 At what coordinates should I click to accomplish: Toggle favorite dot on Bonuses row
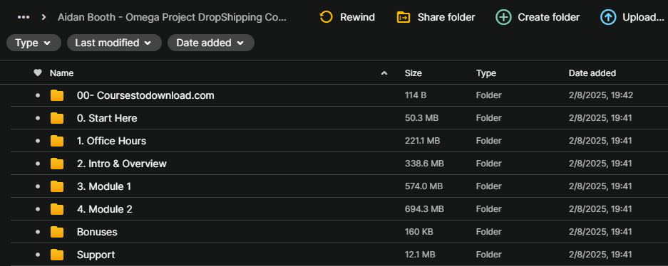coord(38,232)
